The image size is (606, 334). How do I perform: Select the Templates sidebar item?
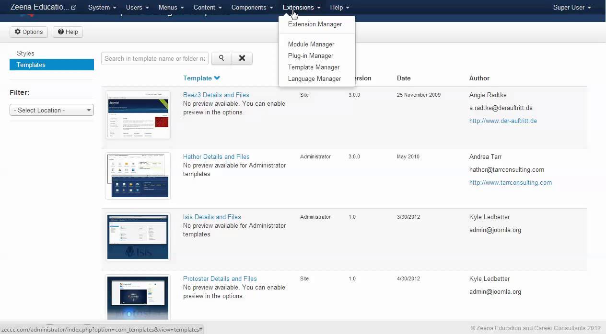point(52,65)
